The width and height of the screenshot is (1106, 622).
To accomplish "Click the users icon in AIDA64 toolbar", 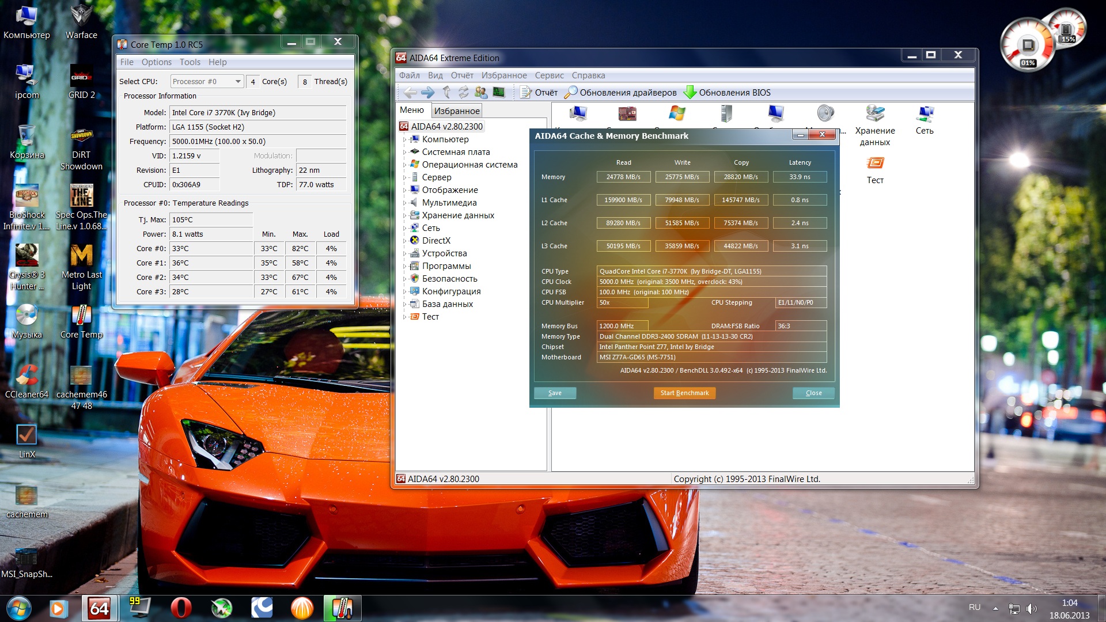I will tap(481, 92).
